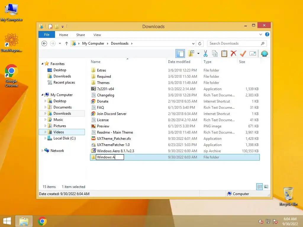303x227 pixels.
Task: Open Explorer Help question mark
Action: [267, 34]
